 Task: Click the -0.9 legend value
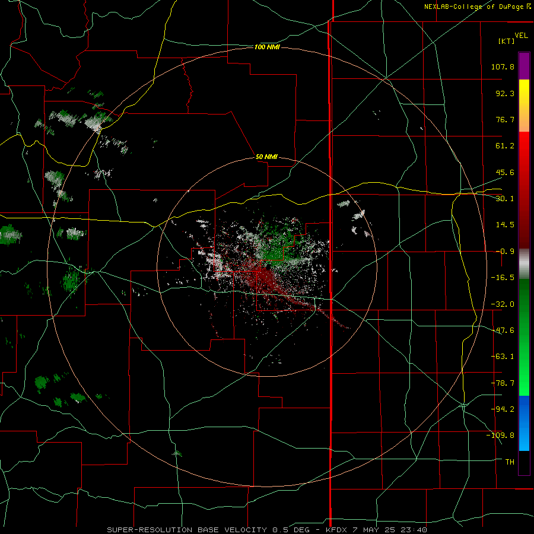[505, 252]
